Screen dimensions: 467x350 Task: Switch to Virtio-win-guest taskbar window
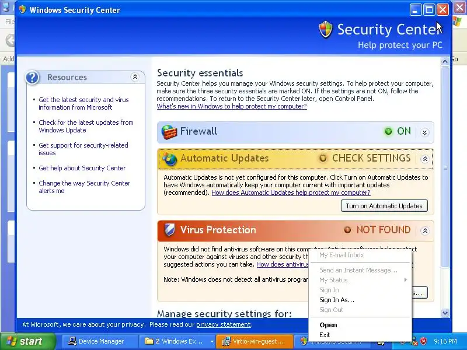pyautogui.click(x=254, y=341)
